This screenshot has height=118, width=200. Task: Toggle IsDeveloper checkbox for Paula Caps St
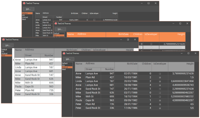click(160, 100)
